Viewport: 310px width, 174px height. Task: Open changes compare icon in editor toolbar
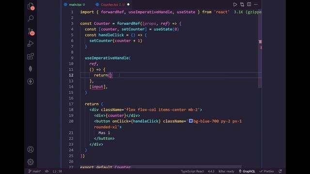pos(242,4)
